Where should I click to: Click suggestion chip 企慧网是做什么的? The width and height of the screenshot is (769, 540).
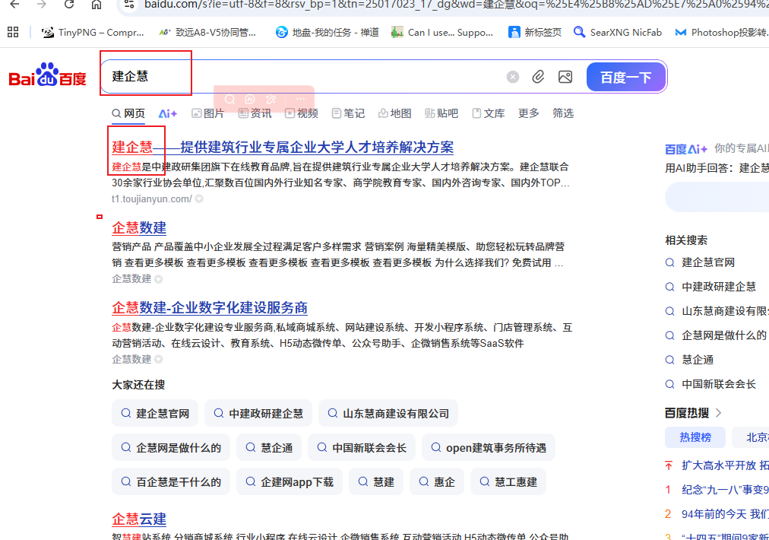click(x=171, y=448)
